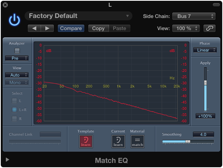Click the Channel Link slider track
The width and height of the screenshot is (223, 168).
[x=35, y=141]
